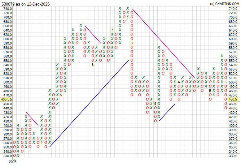Screen dimensions: 241x167
Task: Click the short blue trendline near 410-450
Action: pos(167,112)
